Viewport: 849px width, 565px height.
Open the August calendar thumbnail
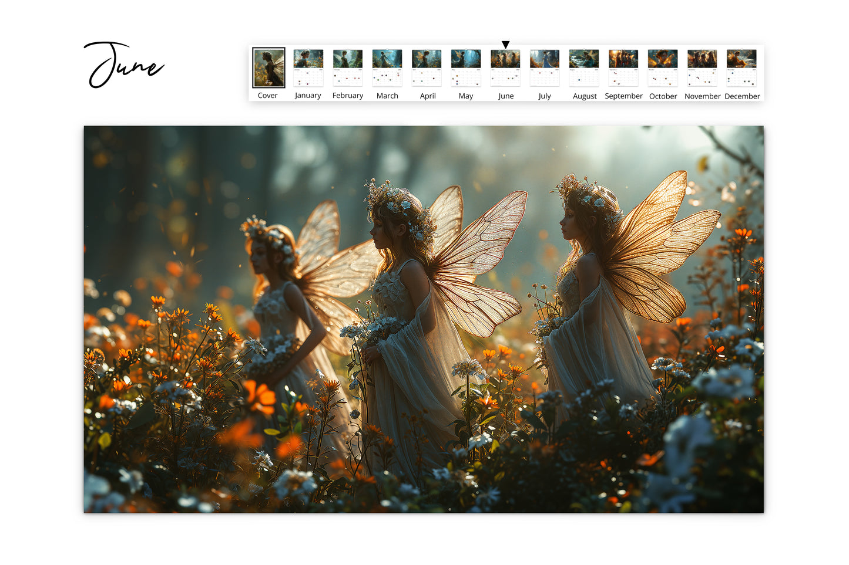pos(584,68)
